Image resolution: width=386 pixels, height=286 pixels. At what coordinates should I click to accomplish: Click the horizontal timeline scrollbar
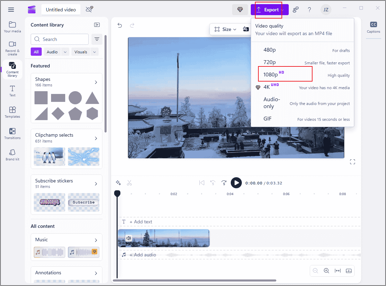195,280
